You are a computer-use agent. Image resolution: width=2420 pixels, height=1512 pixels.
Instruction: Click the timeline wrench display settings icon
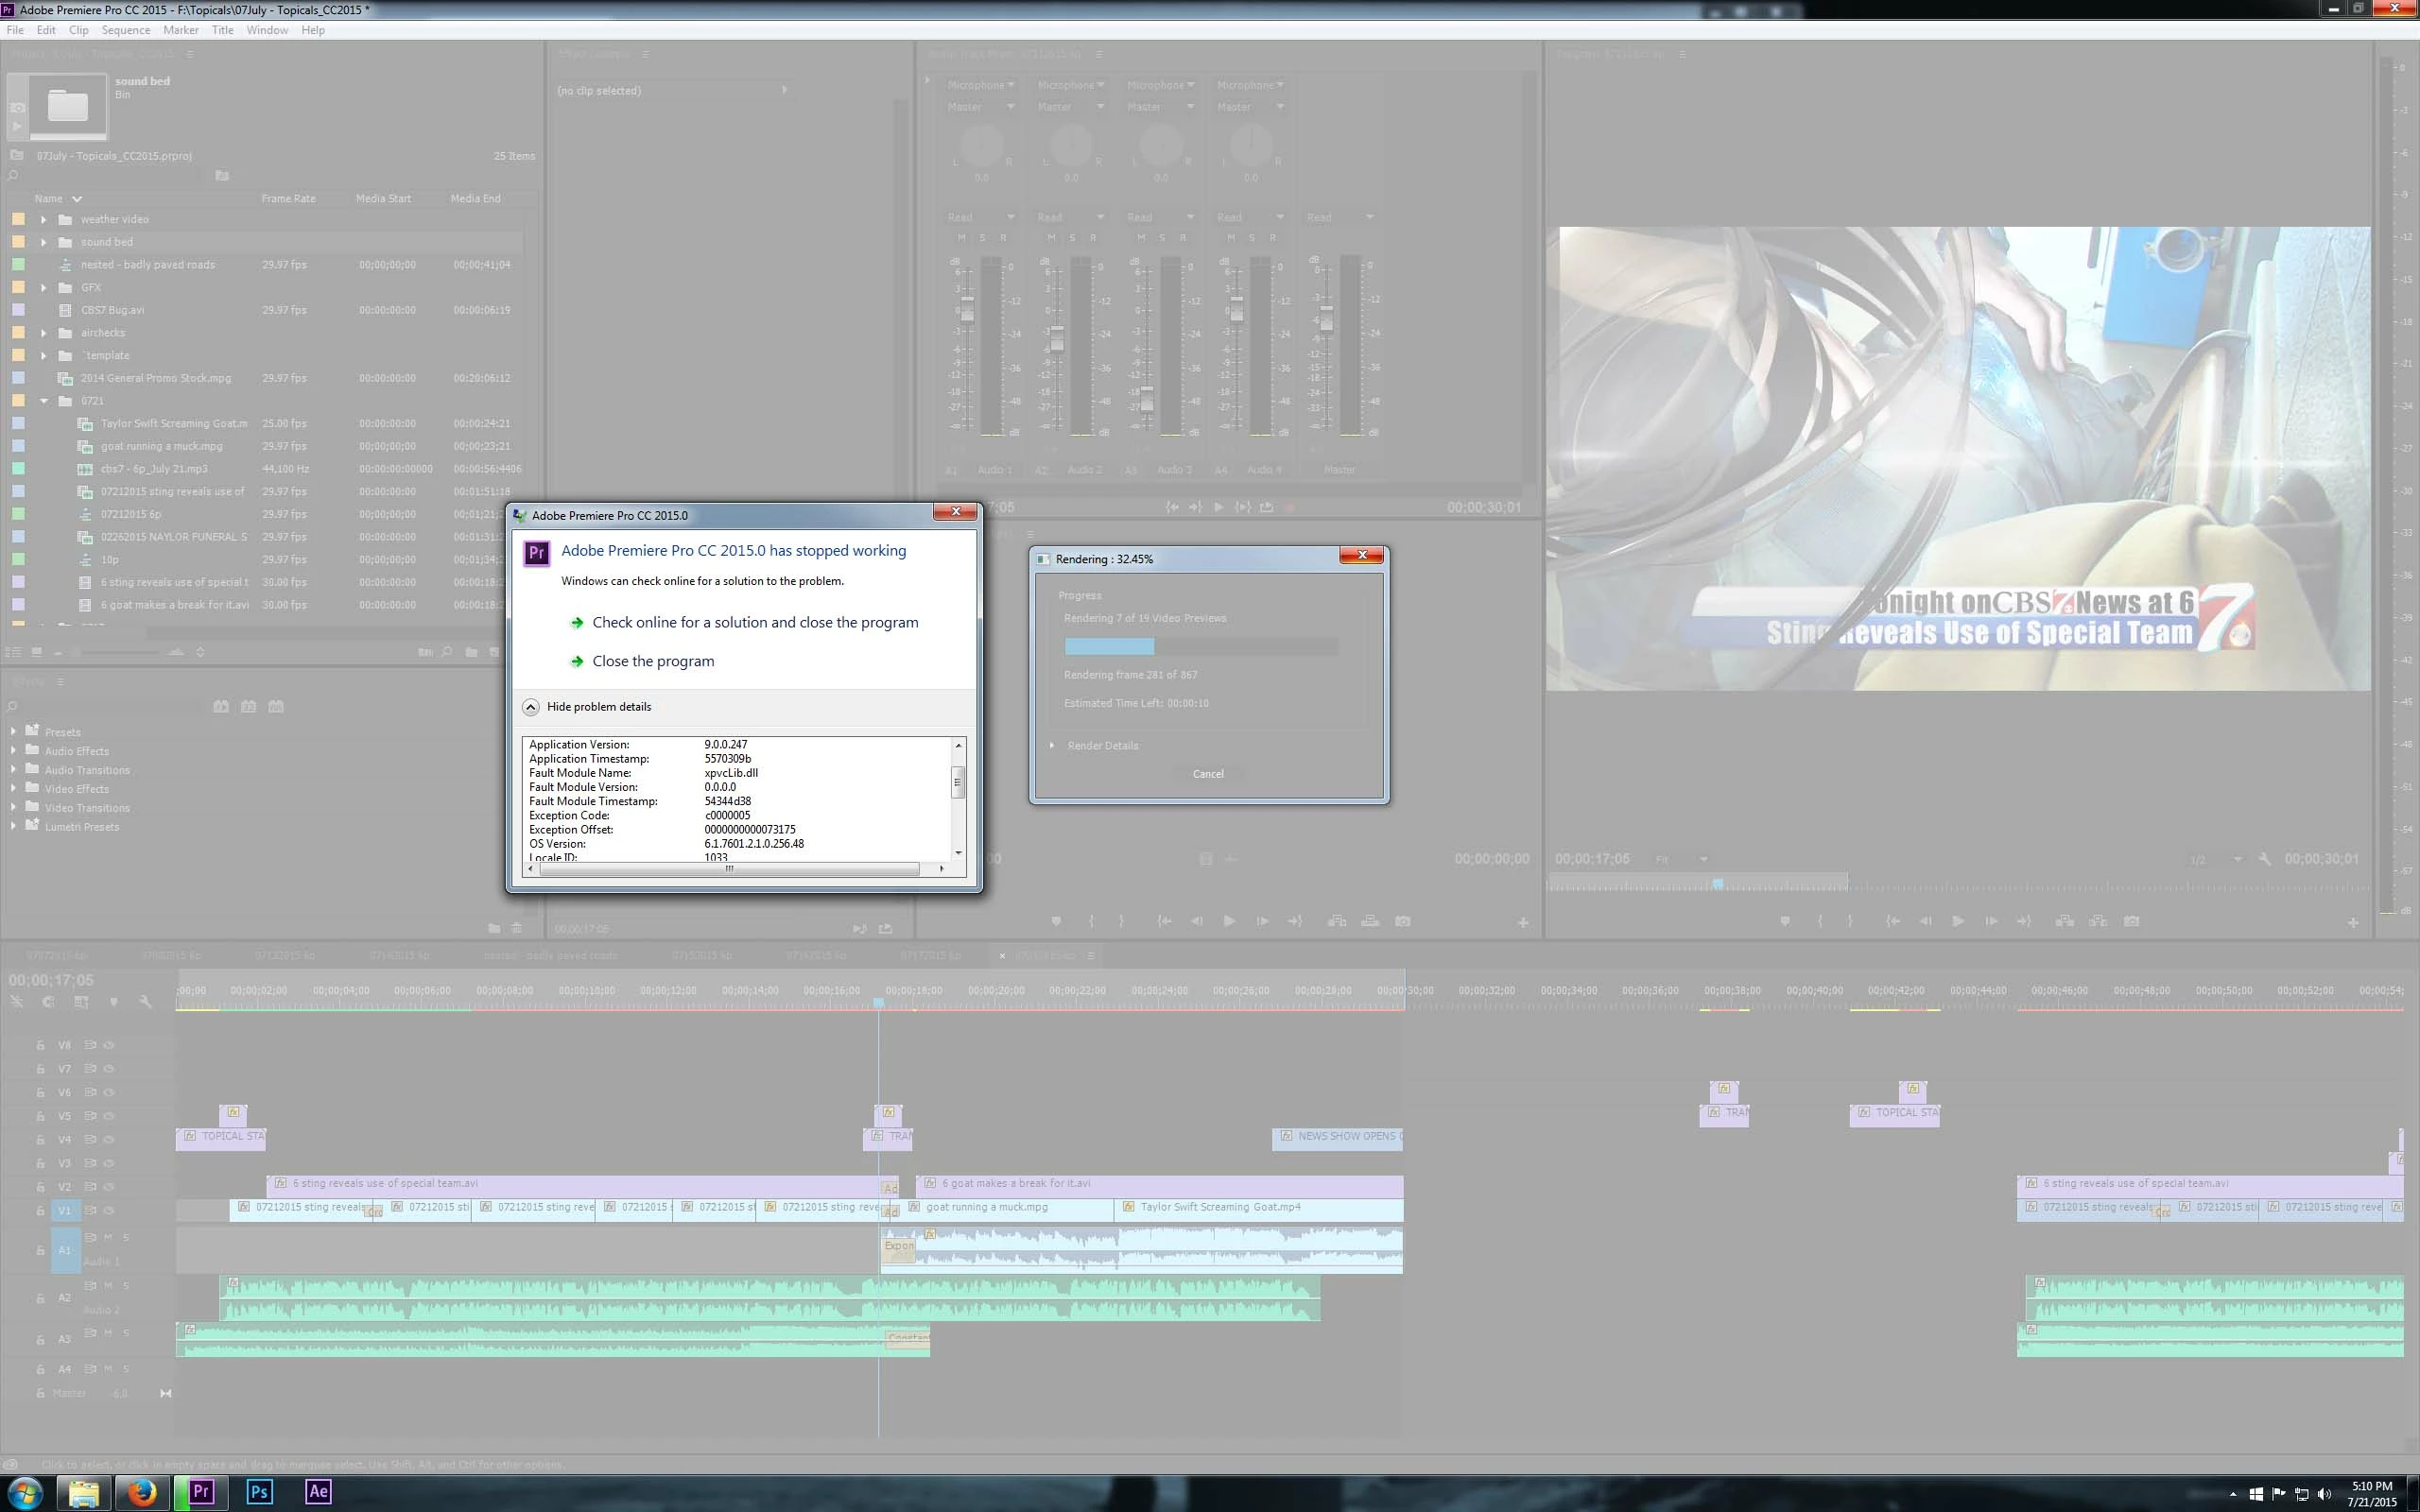[x=145, y=1001]
